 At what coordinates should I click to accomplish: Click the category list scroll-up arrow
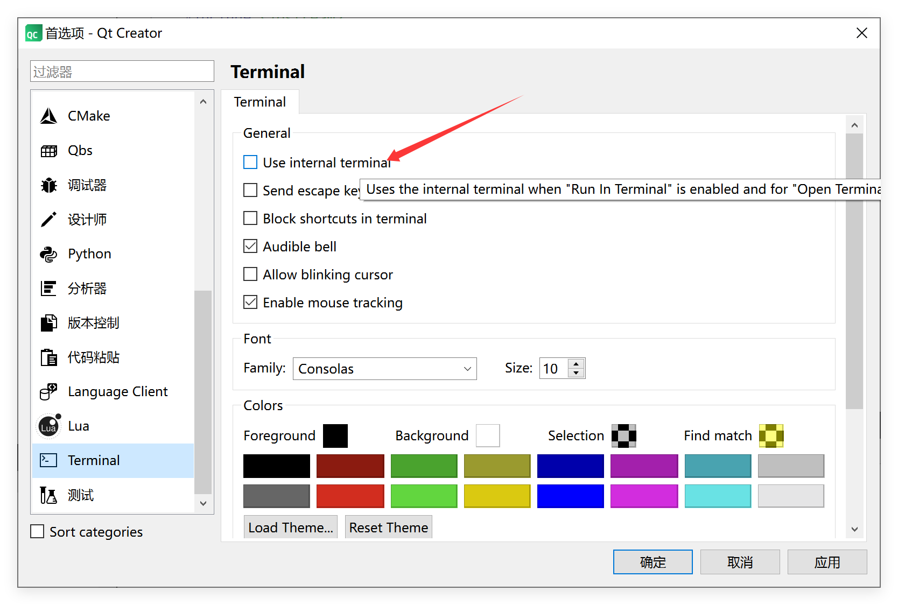tap(203, 102)
